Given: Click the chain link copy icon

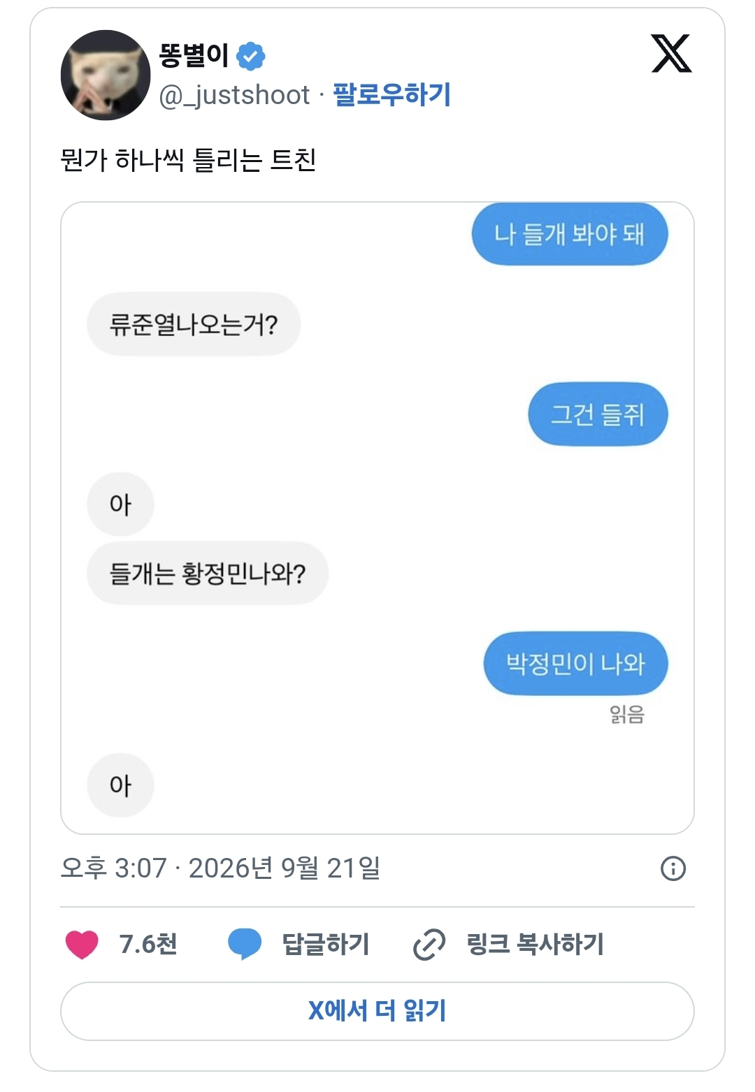Looking at the screenshot, I should (429, 945).
